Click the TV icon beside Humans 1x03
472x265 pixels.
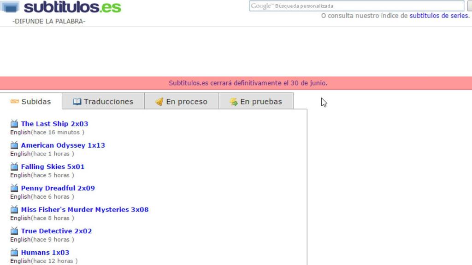pos(14,252)
